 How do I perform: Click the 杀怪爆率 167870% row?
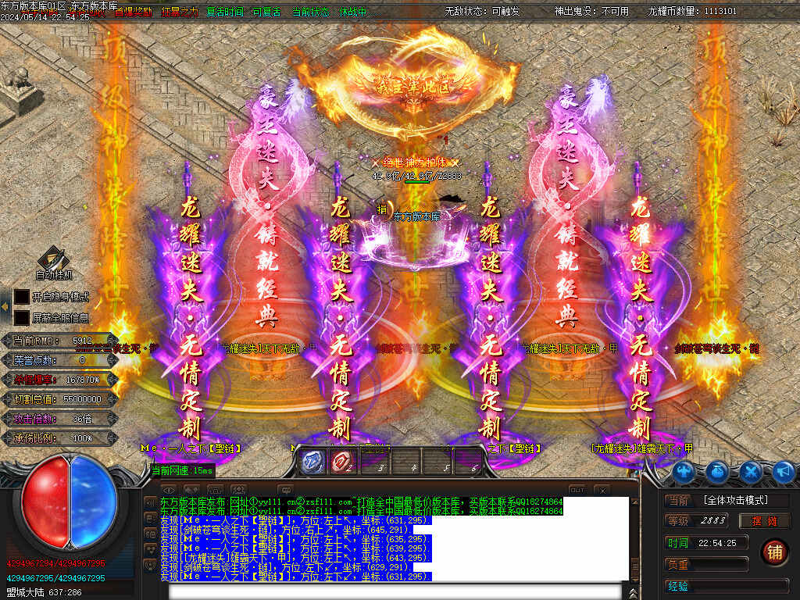[x=59, y=380]
